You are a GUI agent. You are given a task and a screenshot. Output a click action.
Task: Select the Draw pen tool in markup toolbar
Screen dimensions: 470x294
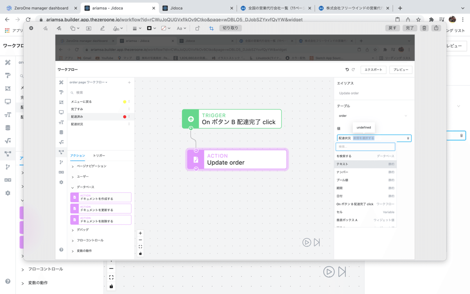tap(59, 28)
